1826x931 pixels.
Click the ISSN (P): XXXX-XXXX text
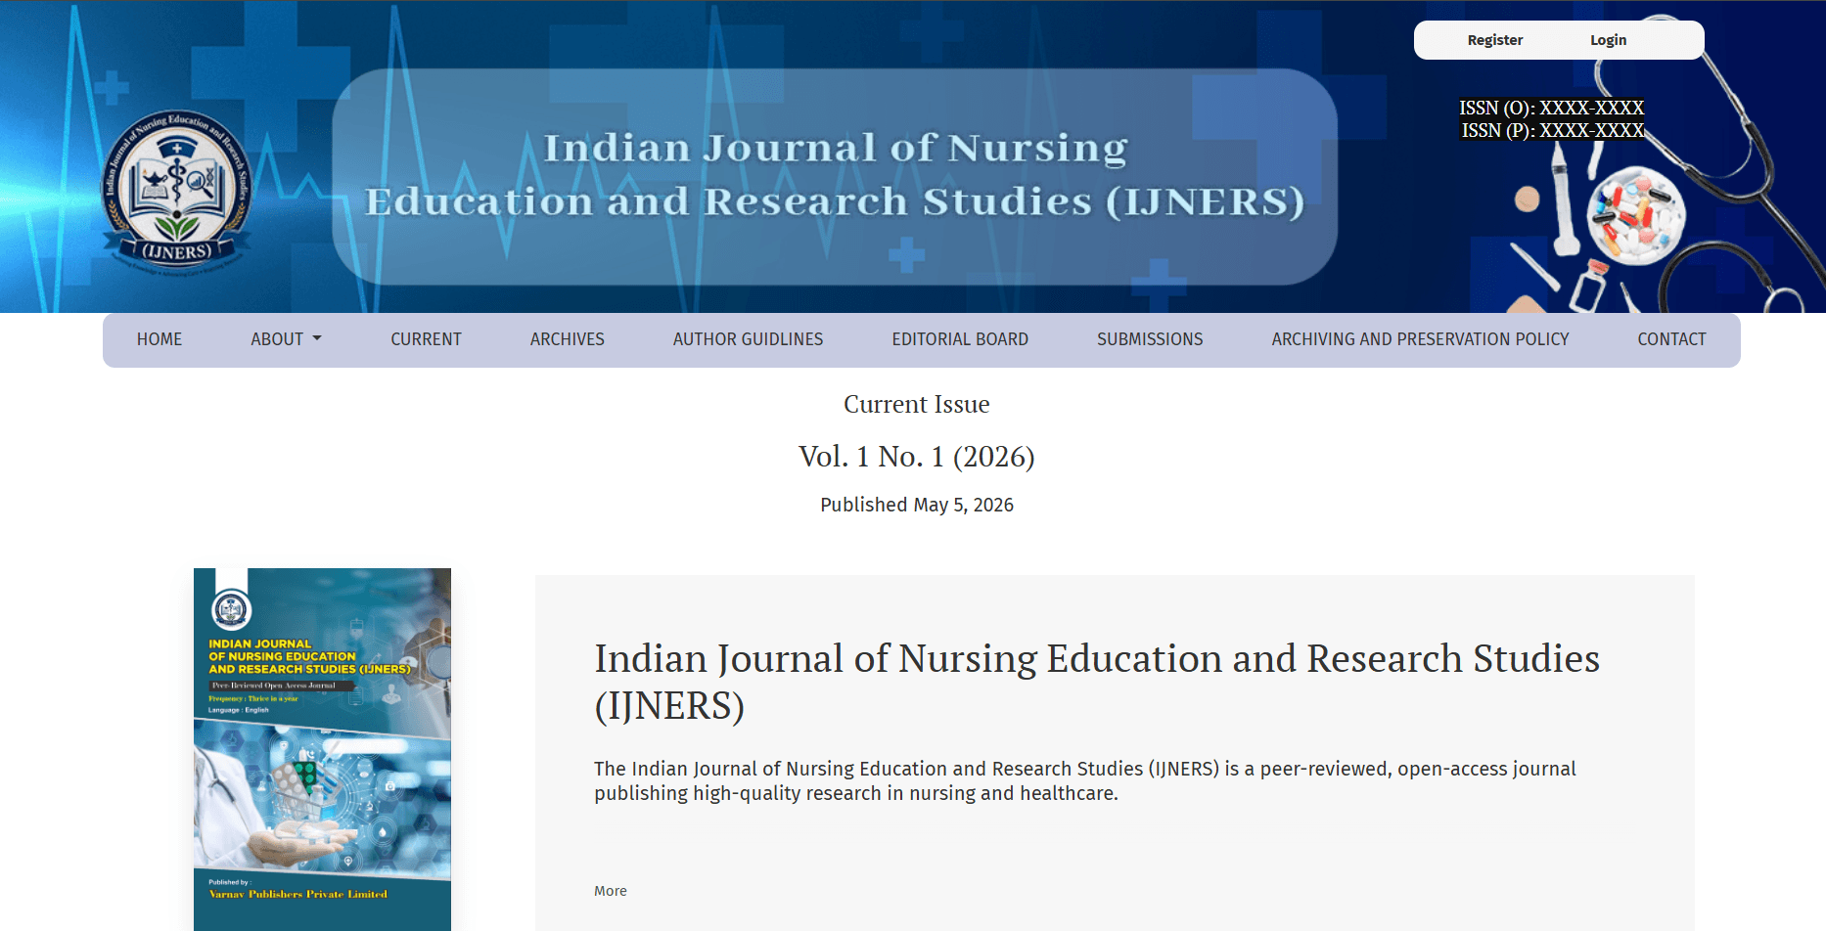coord(1553,130)
